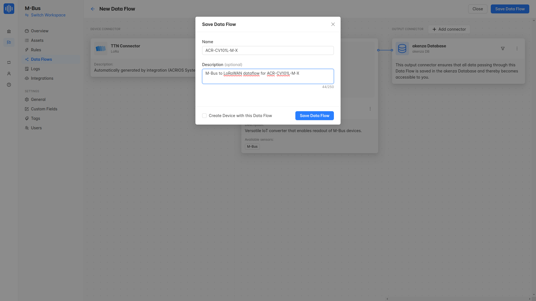Click the Name input field

click(x=268, y=50)
